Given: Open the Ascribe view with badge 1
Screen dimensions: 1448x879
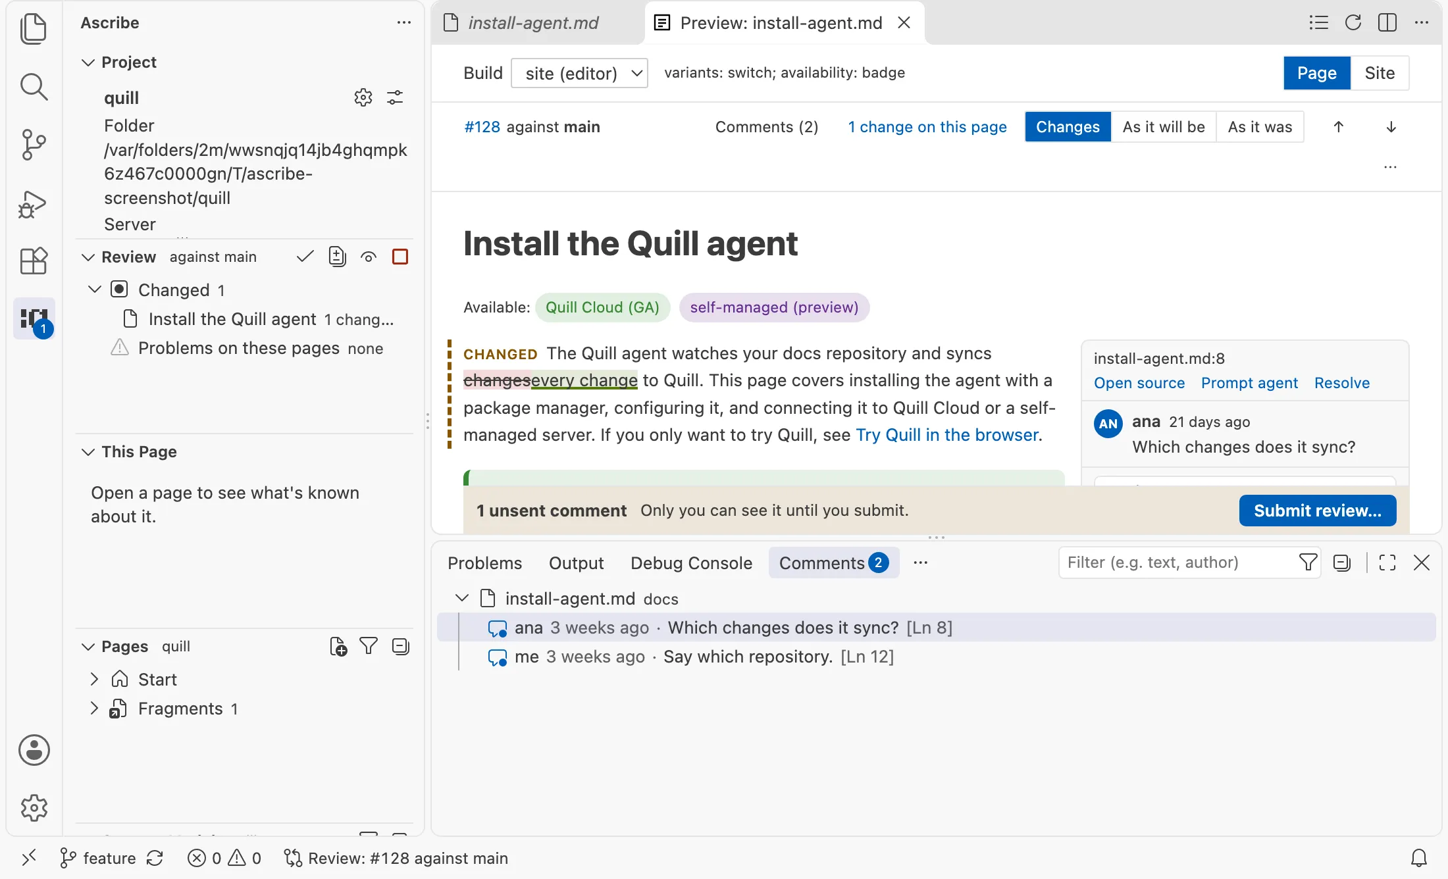Looking at the screenshot, I should tap(34, 319).
